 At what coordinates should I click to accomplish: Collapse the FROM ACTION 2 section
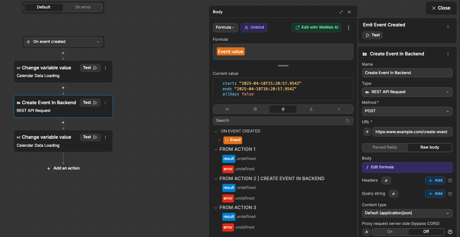coord(216,178)
